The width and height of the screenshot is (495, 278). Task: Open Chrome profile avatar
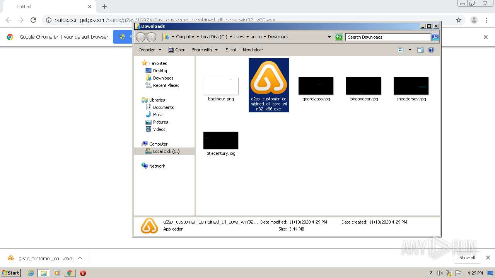474,20
